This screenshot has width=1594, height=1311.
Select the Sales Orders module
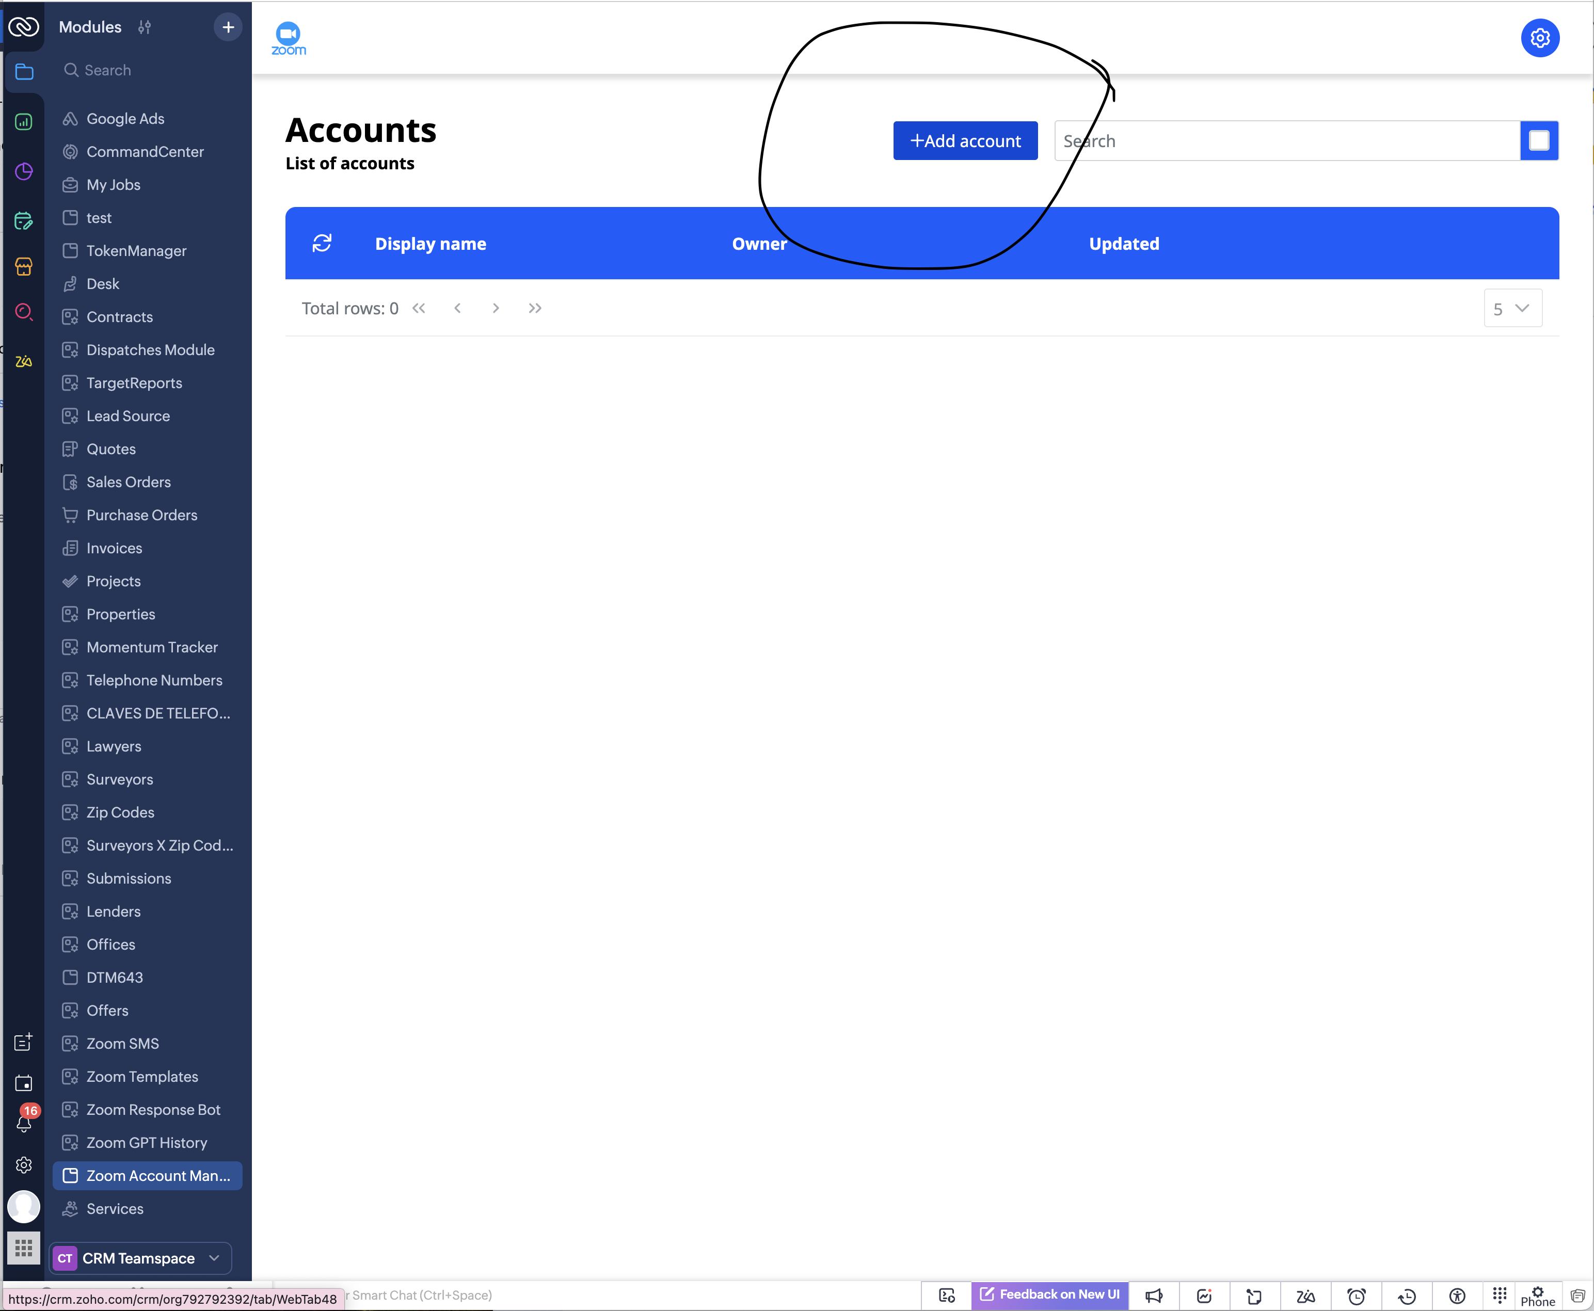pyautogui.click(x=129, y=482)
